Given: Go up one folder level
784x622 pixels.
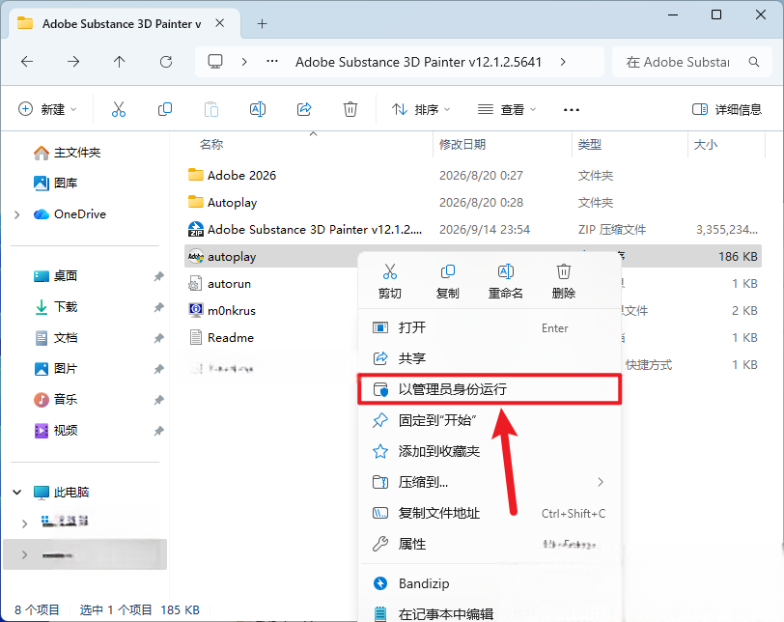Looking at the screenshot, I should [x=119, y=62].
